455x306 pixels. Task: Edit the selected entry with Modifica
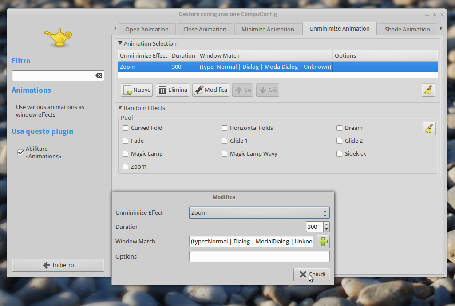coord(211,90)
